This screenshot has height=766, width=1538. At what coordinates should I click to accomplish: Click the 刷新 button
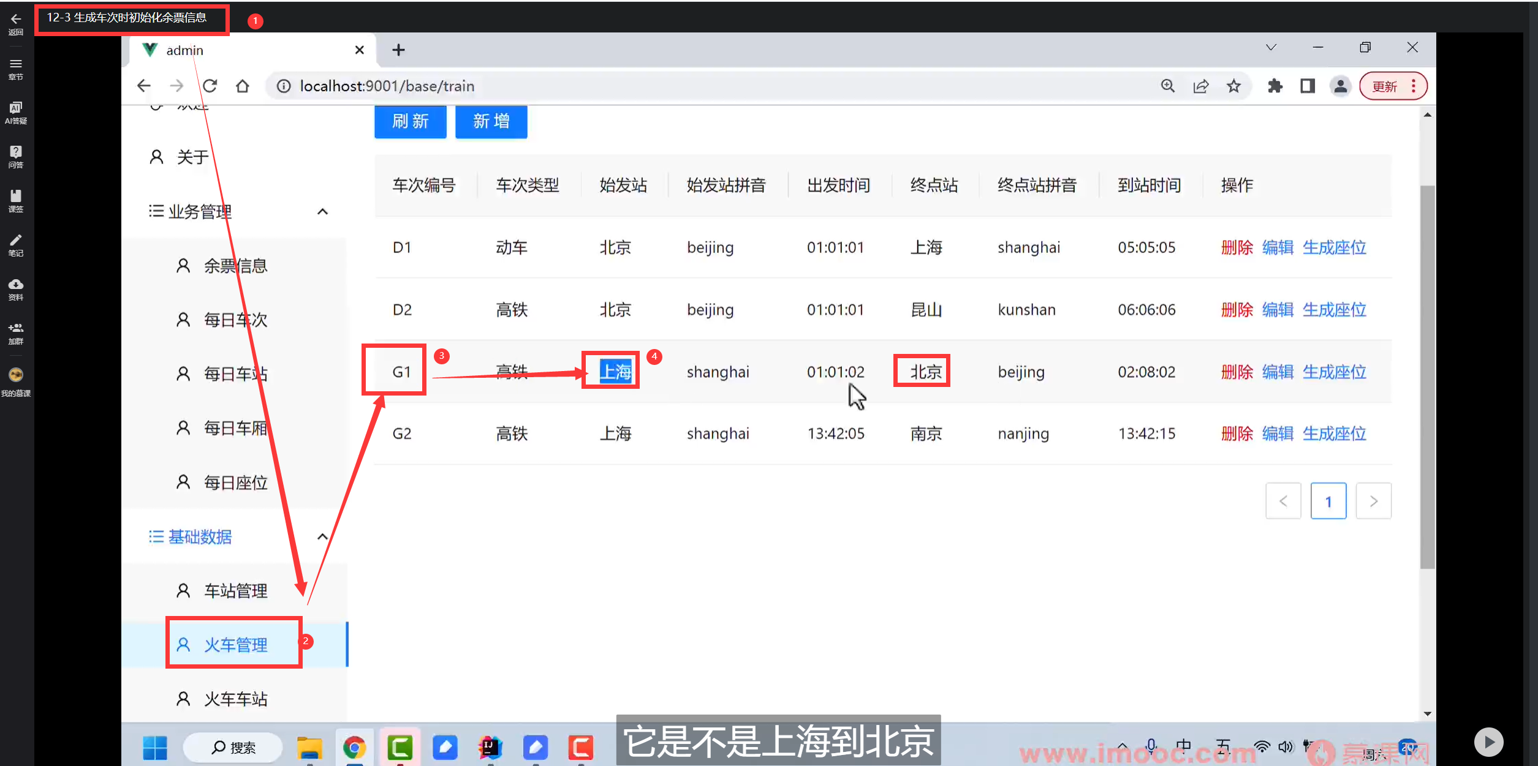coord(410,121)
